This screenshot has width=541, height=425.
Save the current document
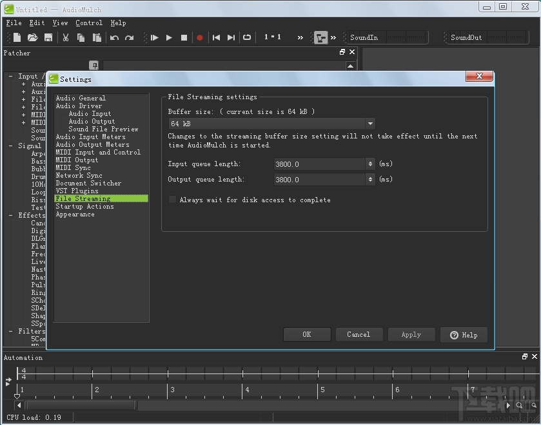(48, 37)
